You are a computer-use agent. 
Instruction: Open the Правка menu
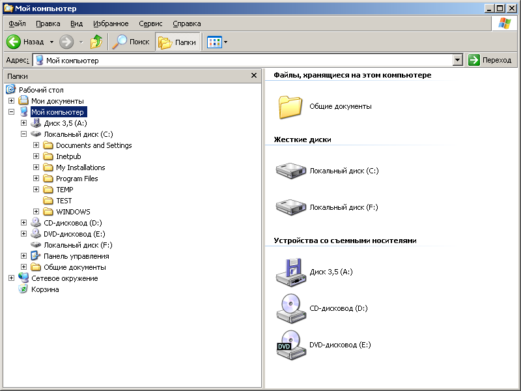(48, 23)
